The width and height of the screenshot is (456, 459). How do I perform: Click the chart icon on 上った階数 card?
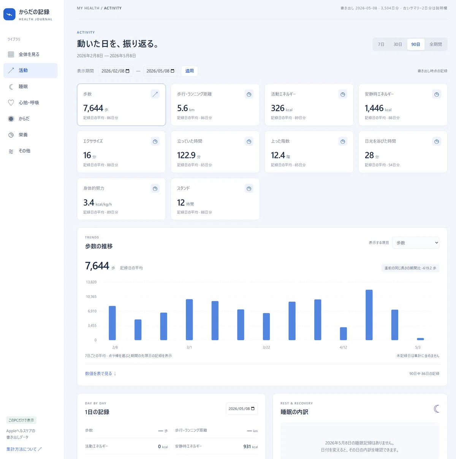tap(343, 141)
